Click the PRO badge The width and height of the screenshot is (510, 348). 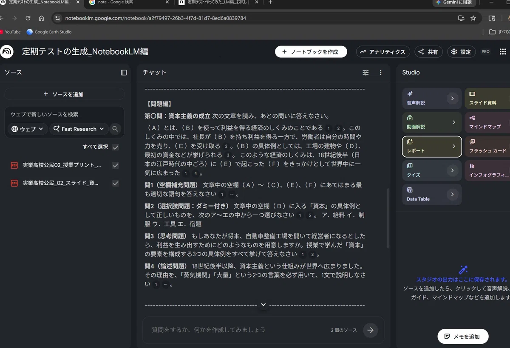[x=485, y=52]
